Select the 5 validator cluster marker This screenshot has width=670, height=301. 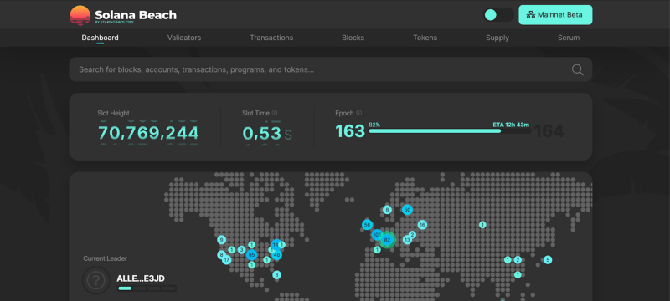[548, 260]
